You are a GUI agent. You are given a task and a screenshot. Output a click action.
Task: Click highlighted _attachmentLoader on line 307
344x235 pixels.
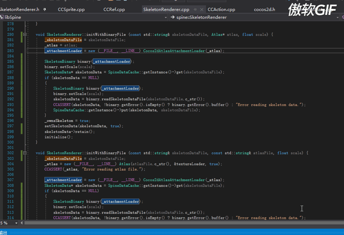click(x=63, y=180)
